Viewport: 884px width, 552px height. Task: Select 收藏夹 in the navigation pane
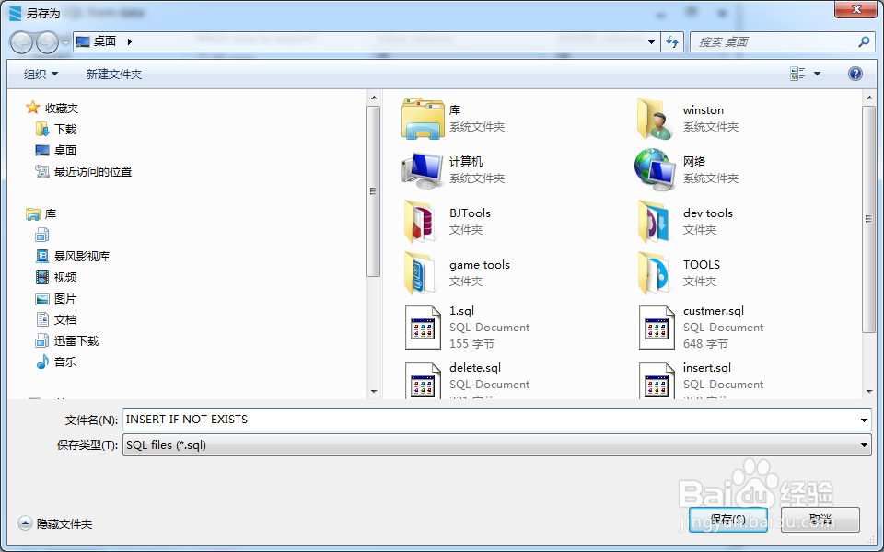pyautogui.click(x=52, y=108)
